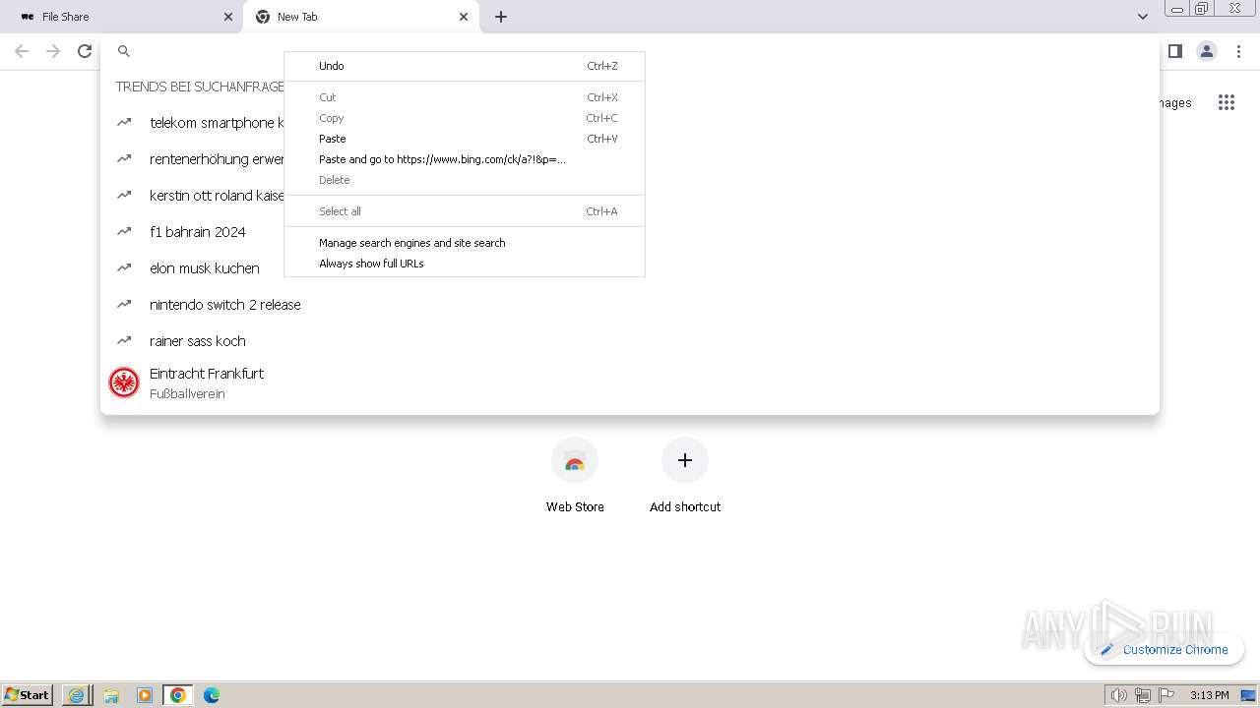Image resolution: width=1260 pixels, height=708 pixels.
Task: Click the omnibox search magnifier icon
Action: (x=124, y=51)
